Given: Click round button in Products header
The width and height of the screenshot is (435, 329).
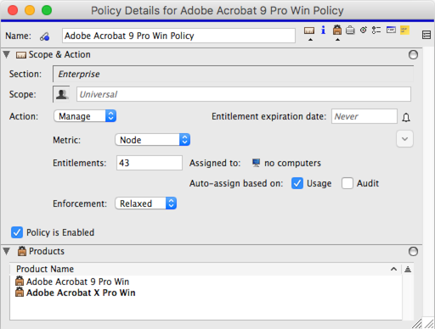Looking at the screenshot, I should (413, 251).
